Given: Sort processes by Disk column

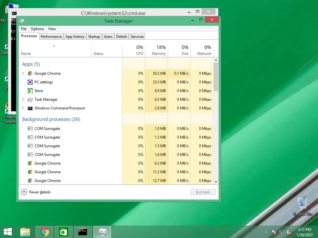Looking at the screenshot, I should click(179, 50).
